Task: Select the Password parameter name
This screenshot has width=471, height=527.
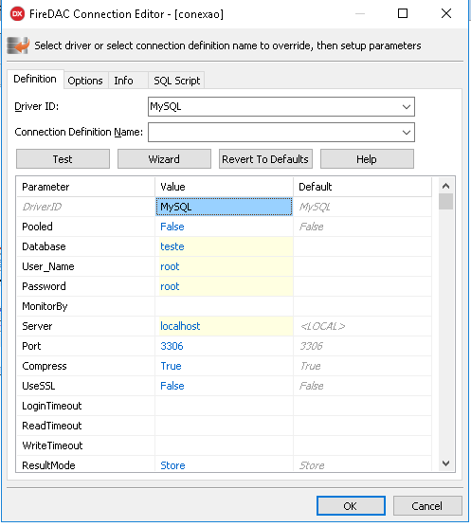Action: click(44, 286)
